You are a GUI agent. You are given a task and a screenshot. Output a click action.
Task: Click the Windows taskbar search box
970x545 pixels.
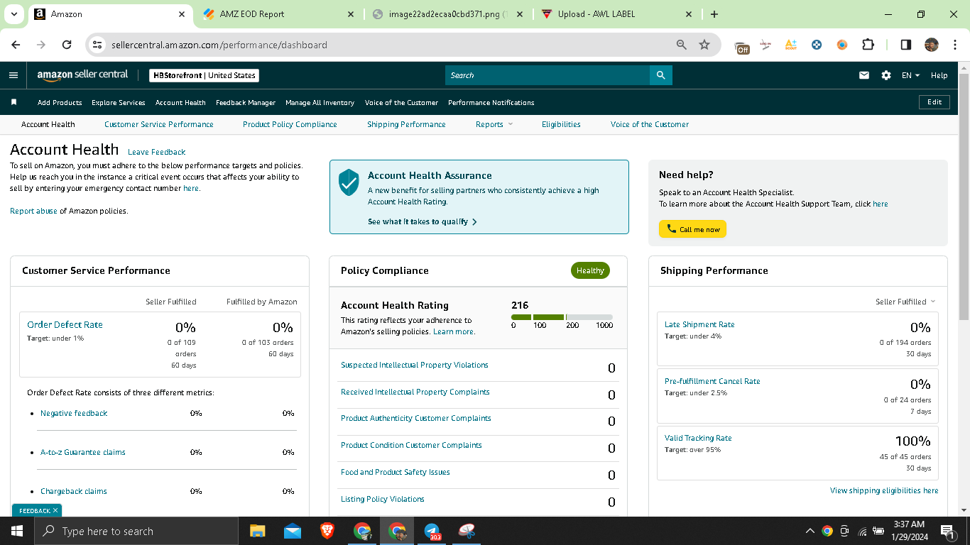[x=136, y=531]
